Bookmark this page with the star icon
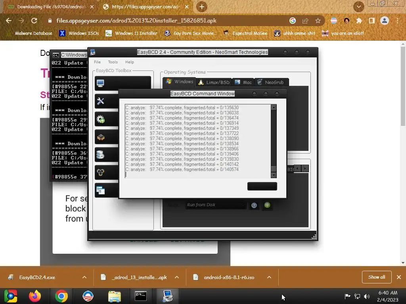Viewport: 406px width, 304px height. tap(318, 21)
